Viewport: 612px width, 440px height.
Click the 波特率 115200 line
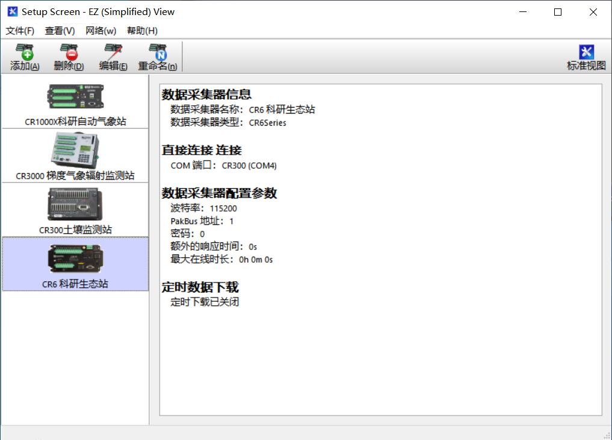click(x=204, y=209)
